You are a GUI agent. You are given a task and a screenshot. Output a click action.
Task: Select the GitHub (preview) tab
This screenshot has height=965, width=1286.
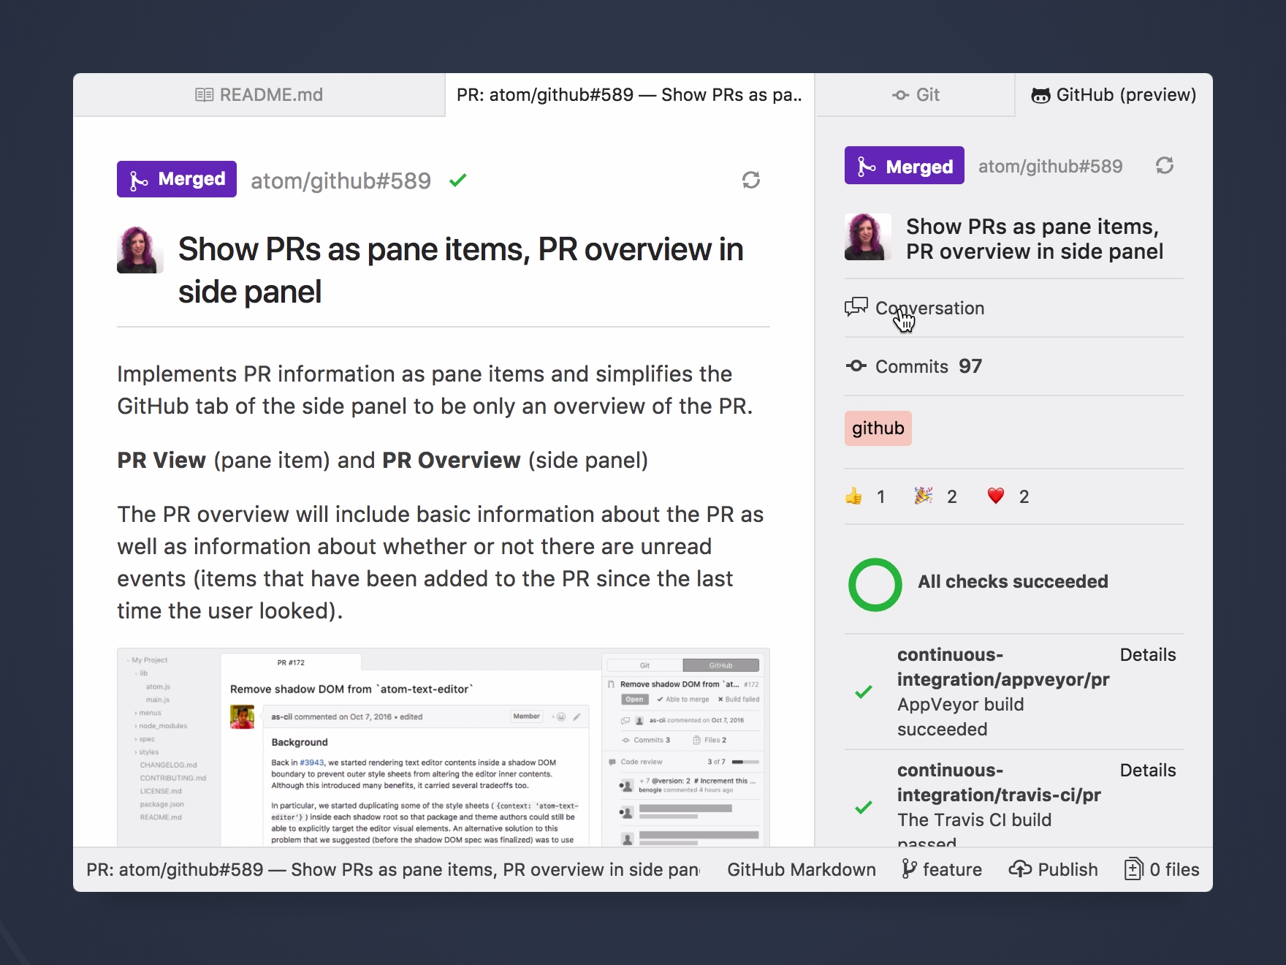(1114, 95)
